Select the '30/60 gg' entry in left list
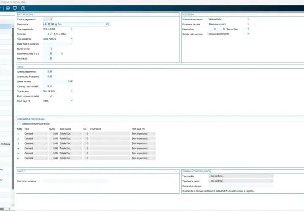The width and height of the screenshot is (304, 211). point(5,144)
